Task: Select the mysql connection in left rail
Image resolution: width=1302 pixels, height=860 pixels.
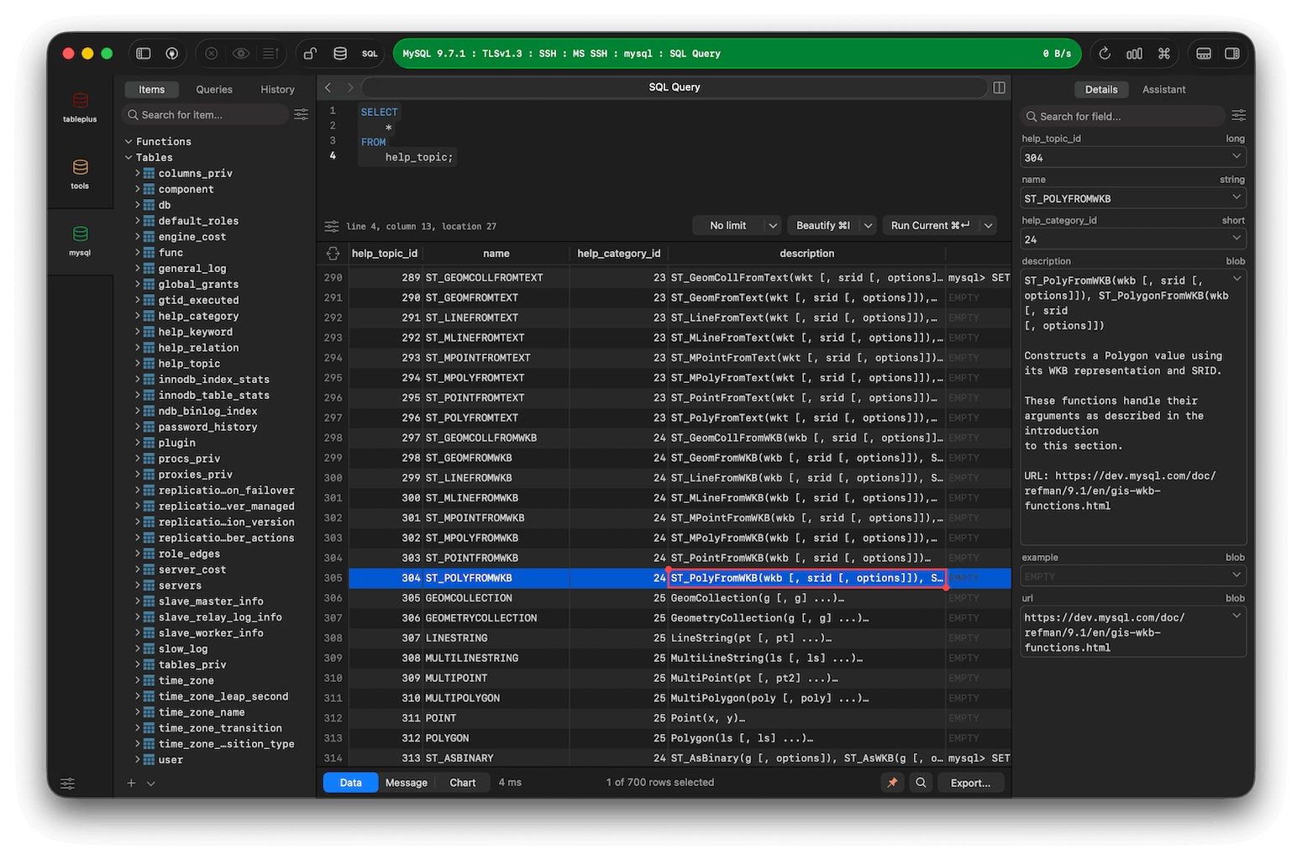Action: (x=80, y=241)
